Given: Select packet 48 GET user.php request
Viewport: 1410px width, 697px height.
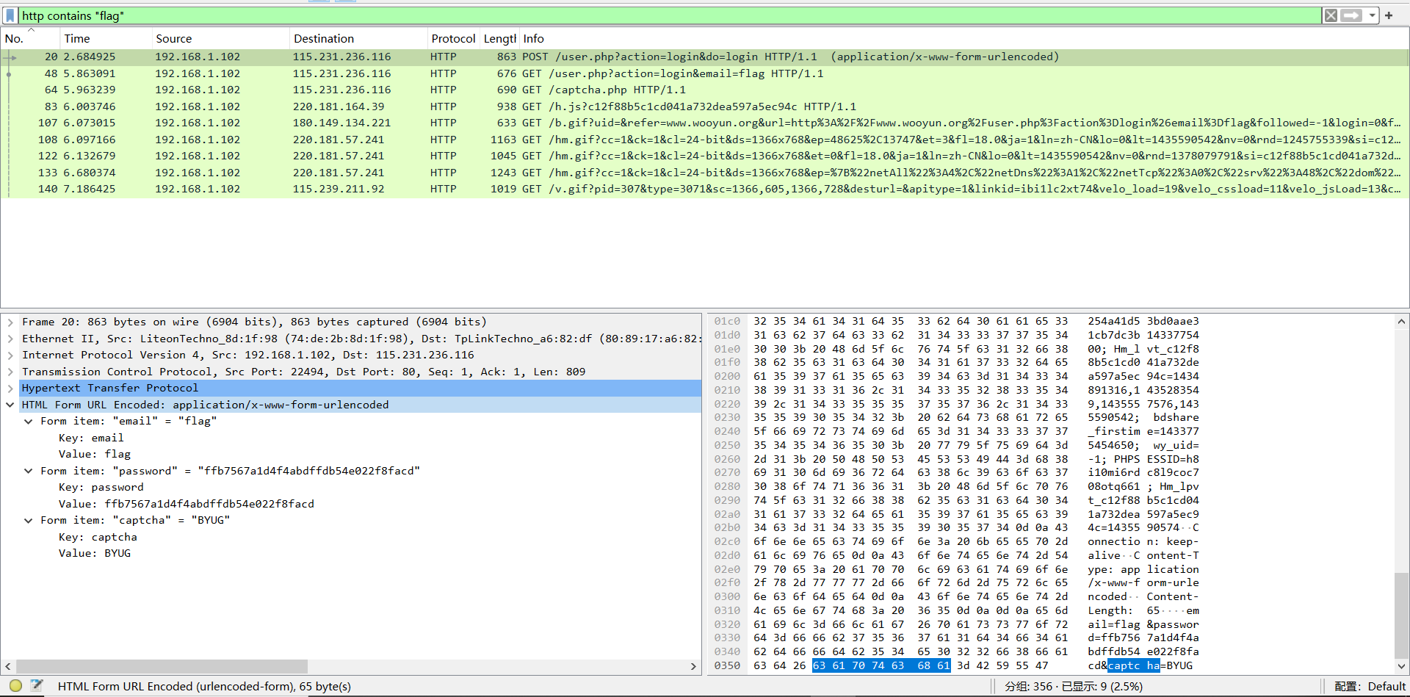Looking at the screenshot, I should (x=705, y=73).
